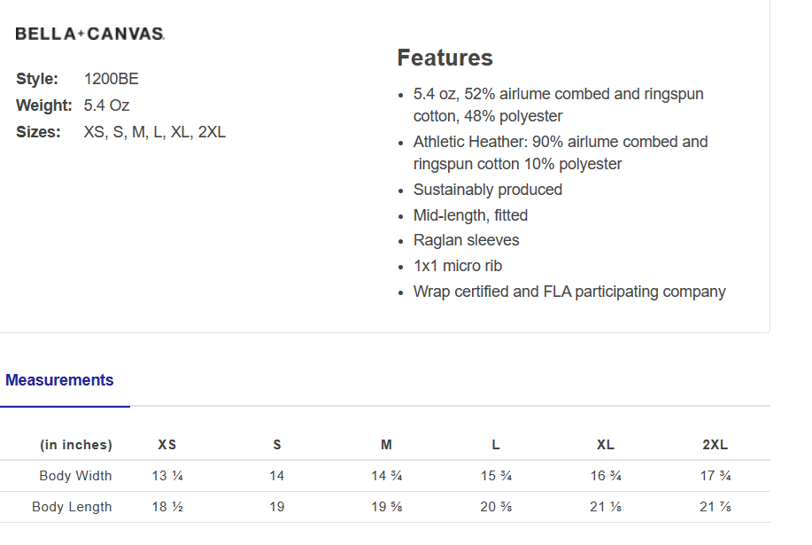812x545 pixels.
Task: Click the Mid-length, fitted feature
Action: click(x=470, y=215)
